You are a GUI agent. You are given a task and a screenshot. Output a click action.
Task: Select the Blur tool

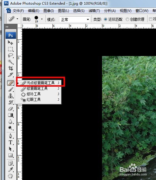(x=10, y=121)
